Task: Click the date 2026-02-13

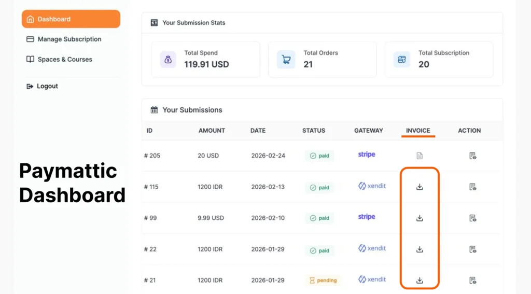Action: click(268, 187)
